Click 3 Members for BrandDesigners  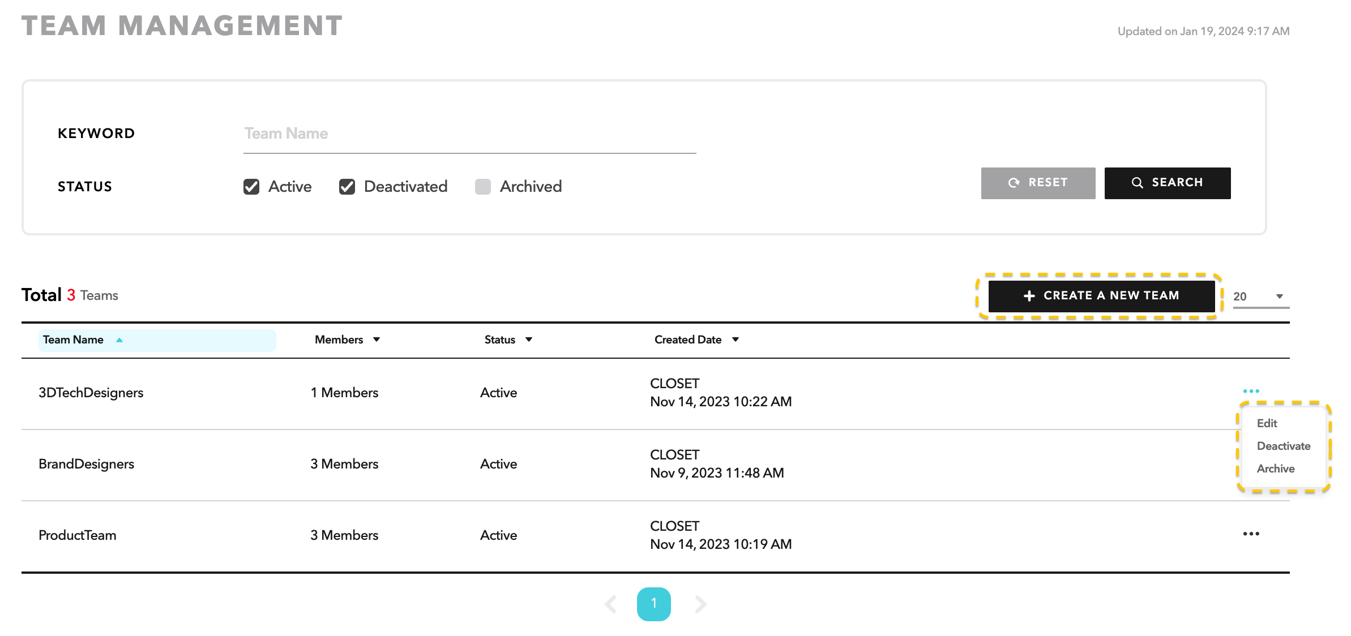pyautogui.click(x=344, y=464)
